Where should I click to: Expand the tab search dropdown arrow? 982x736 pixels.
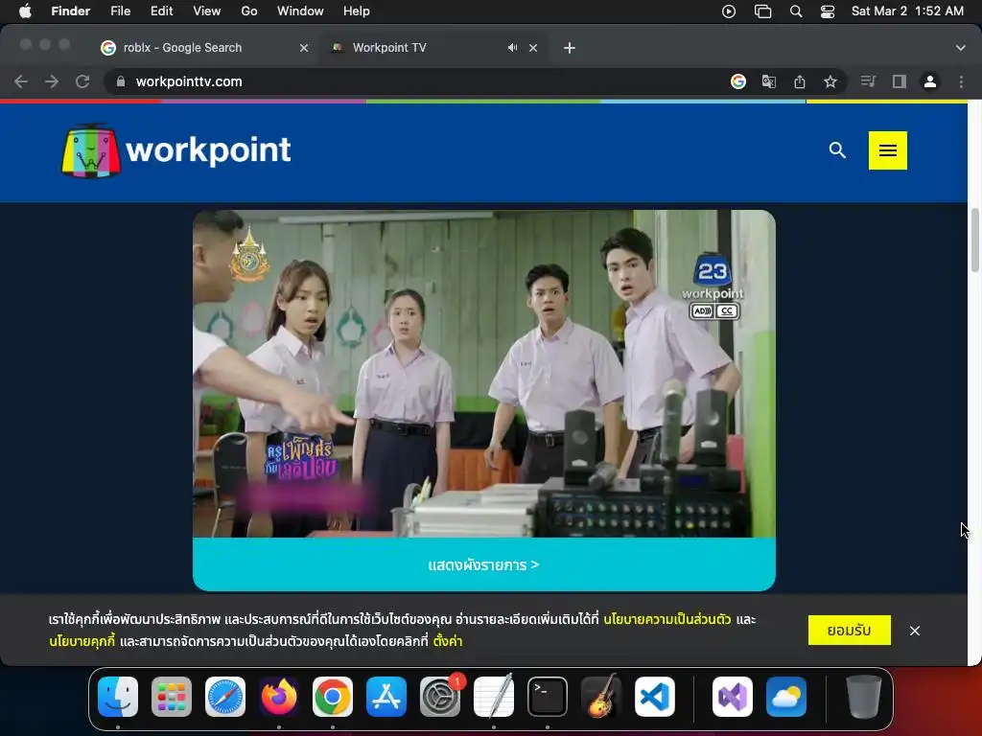point(961,48)
